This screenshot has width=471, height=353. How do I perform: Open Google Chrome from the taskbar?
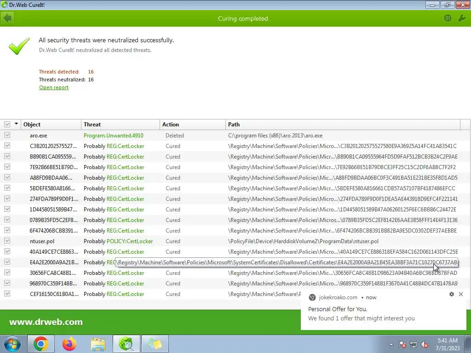(41, 344)
